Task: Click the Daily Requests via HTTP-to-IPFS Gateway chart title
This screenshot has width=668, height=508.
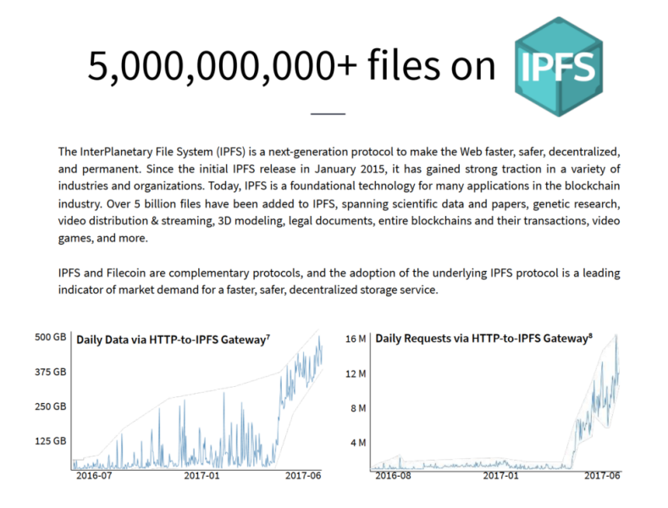Action: [x=483, y=339]
